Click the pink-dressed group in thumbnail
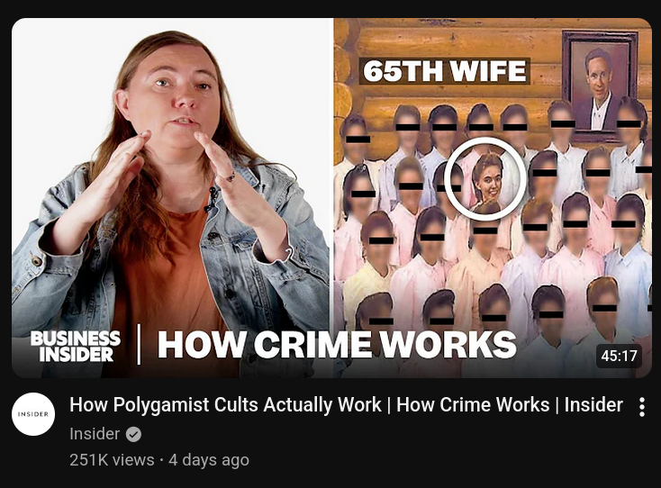 493,236
